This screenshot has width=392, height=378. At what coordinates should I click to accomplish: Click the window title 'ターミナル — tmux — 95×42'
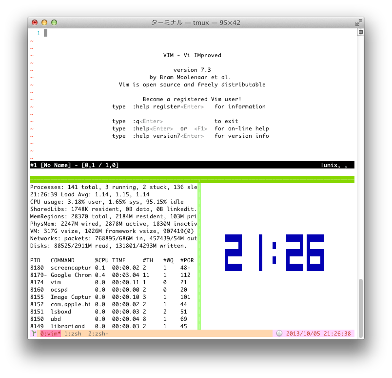[196, 22]
